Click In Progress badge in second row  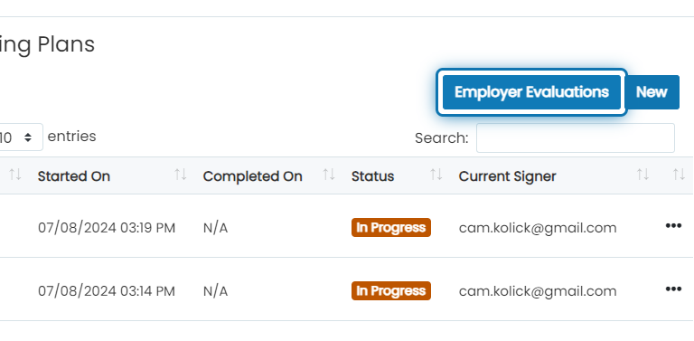click(391, 291)
